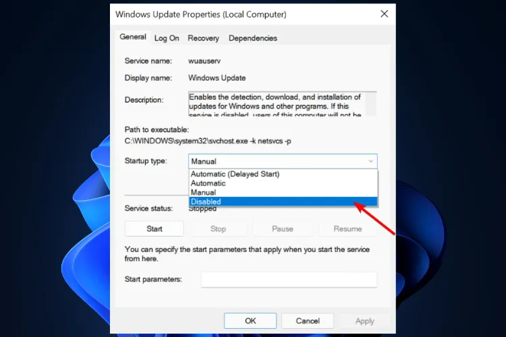
Task: Switch to the General tab
Action: coord(133,37)
